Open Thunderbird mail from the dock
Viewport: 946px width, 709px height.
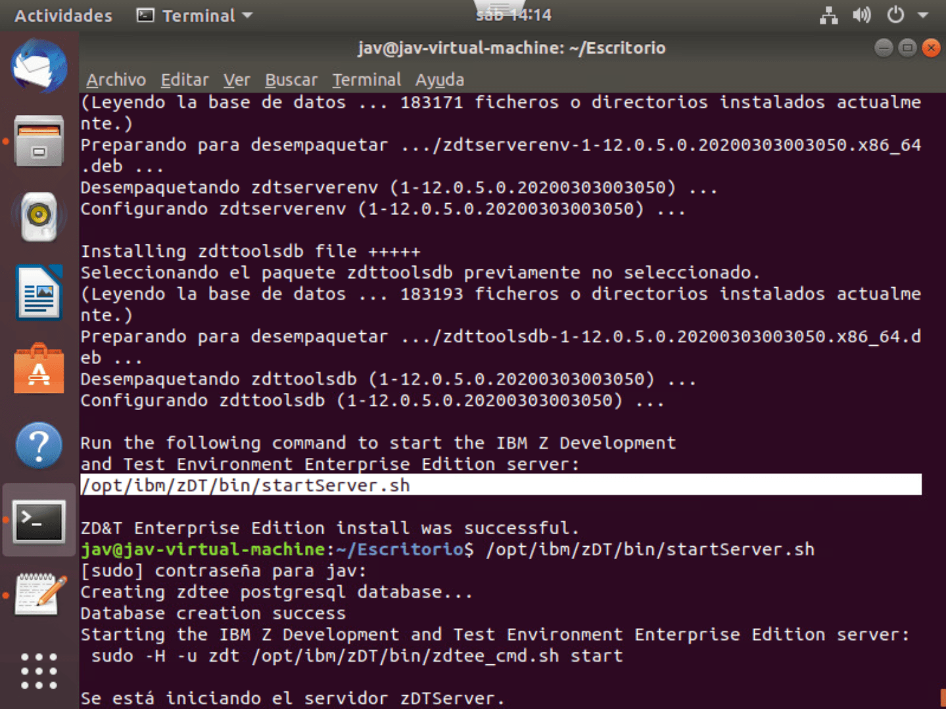point(39,66)
